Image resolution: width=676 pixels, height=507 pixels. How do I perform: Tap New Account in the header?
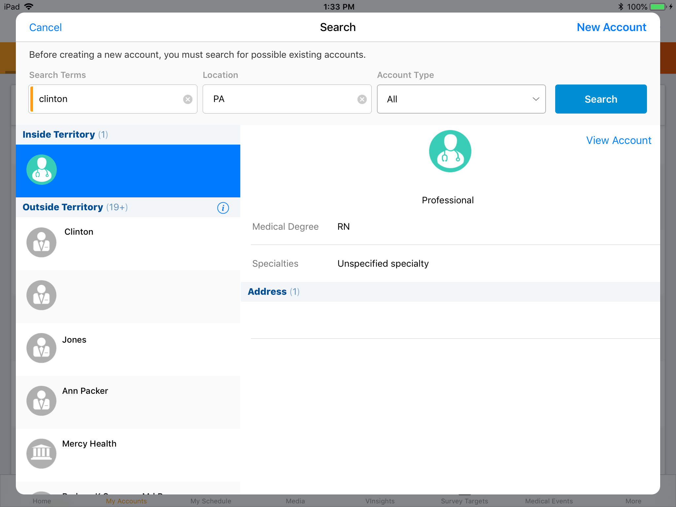pos(611,27)
